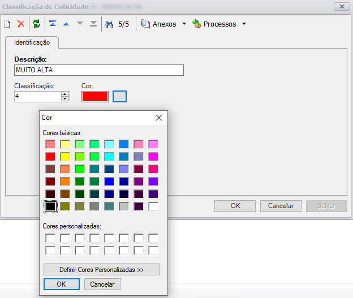Select the first custom color slot
The width and height of the screenshot is (353, 298).
point(50,238)
